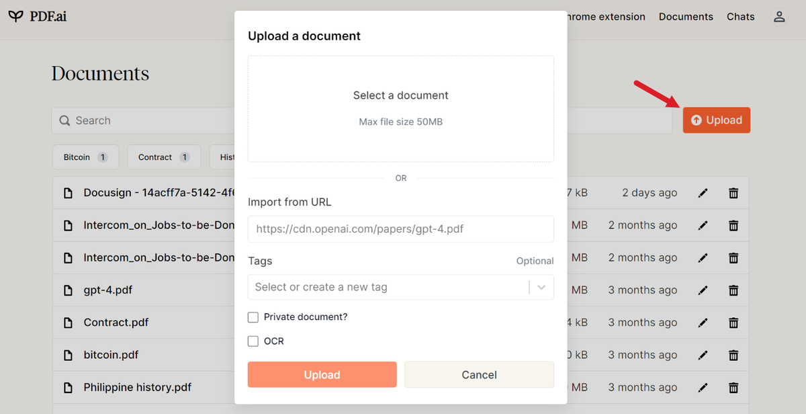Click the pencil icon beside Philippine history.pdf
This screenshot has width=806, height=414.
(703, 387)
